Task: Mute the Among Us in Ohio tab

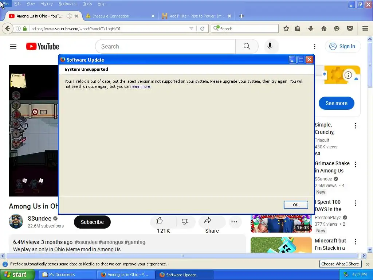Action: 69,16
